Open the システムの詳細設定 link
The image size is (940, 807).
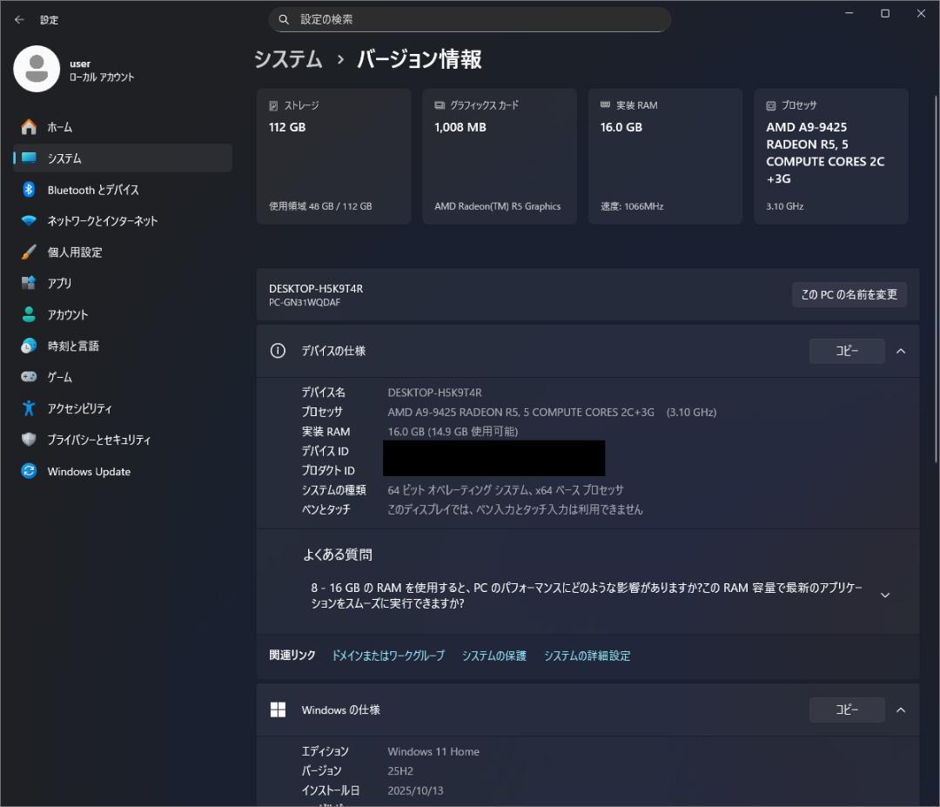[587, 656]
